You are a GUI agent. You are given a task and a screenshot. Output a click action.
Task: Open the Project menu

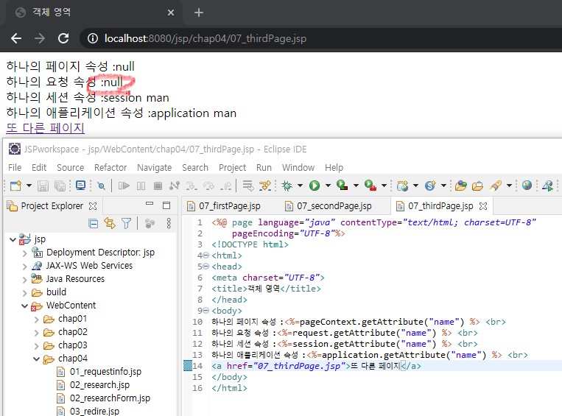[x=232, y=168]
